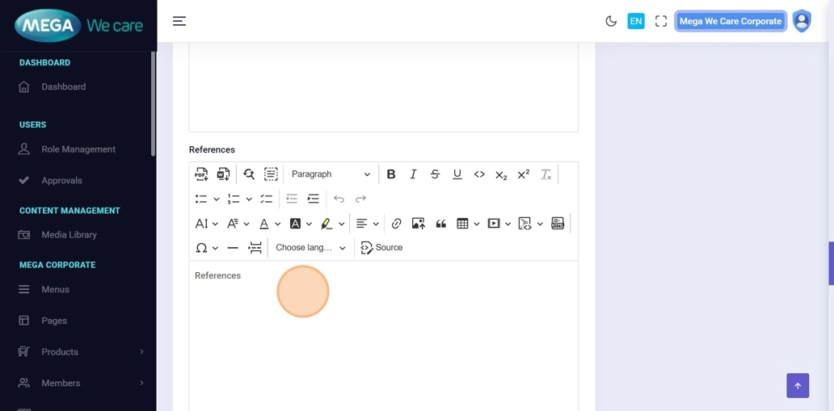Viewport: 834px width, 411px height.
Task: Insert a block quote
Action: tap(440, 224)
